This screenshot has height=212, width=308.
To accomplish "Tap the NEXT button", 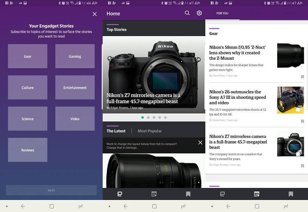I will point(51,190).
